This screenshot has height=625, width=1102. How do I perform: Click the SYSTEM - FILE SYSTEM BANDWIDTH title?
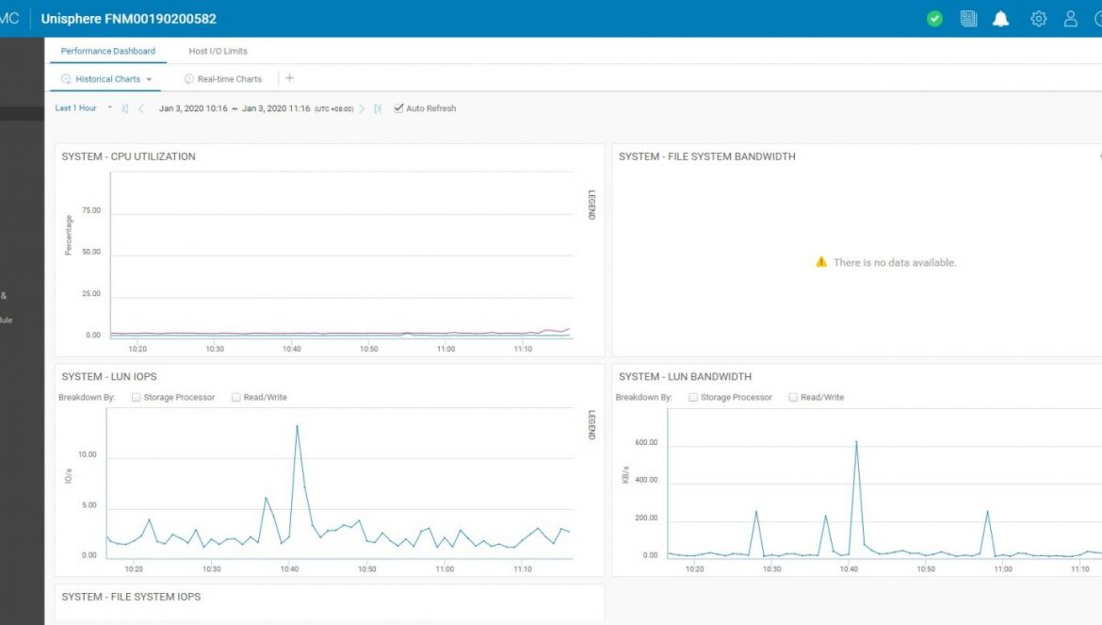tap(707, 156)
